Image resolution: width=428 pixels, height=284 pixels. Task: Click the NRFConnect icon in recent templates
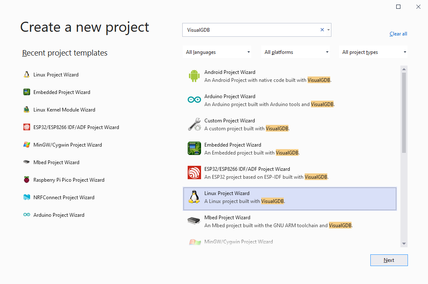(x=27, y=198)
